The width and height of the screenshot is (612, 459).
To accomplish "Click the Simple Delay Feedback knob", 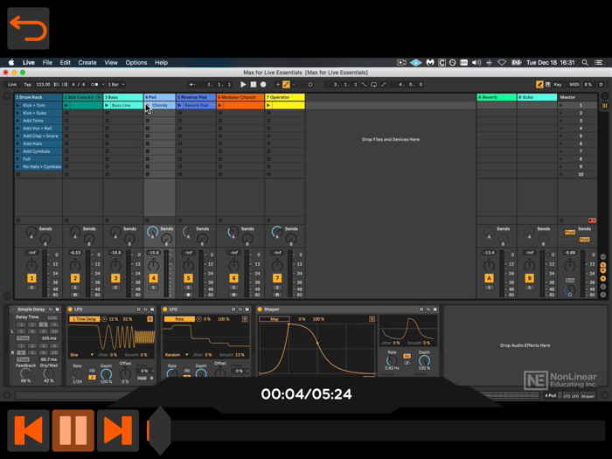I will 25,373.
